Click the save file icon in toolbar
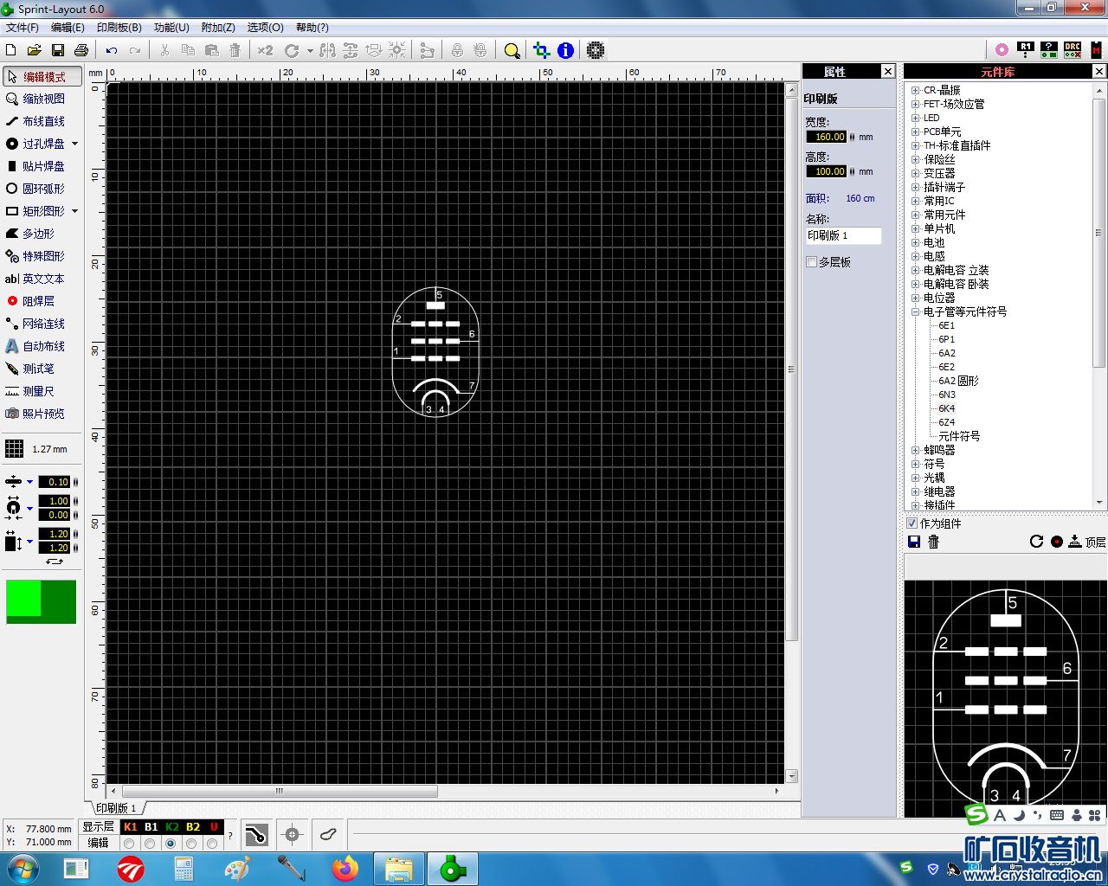1108x886 pixels. [x=58, y=50]
